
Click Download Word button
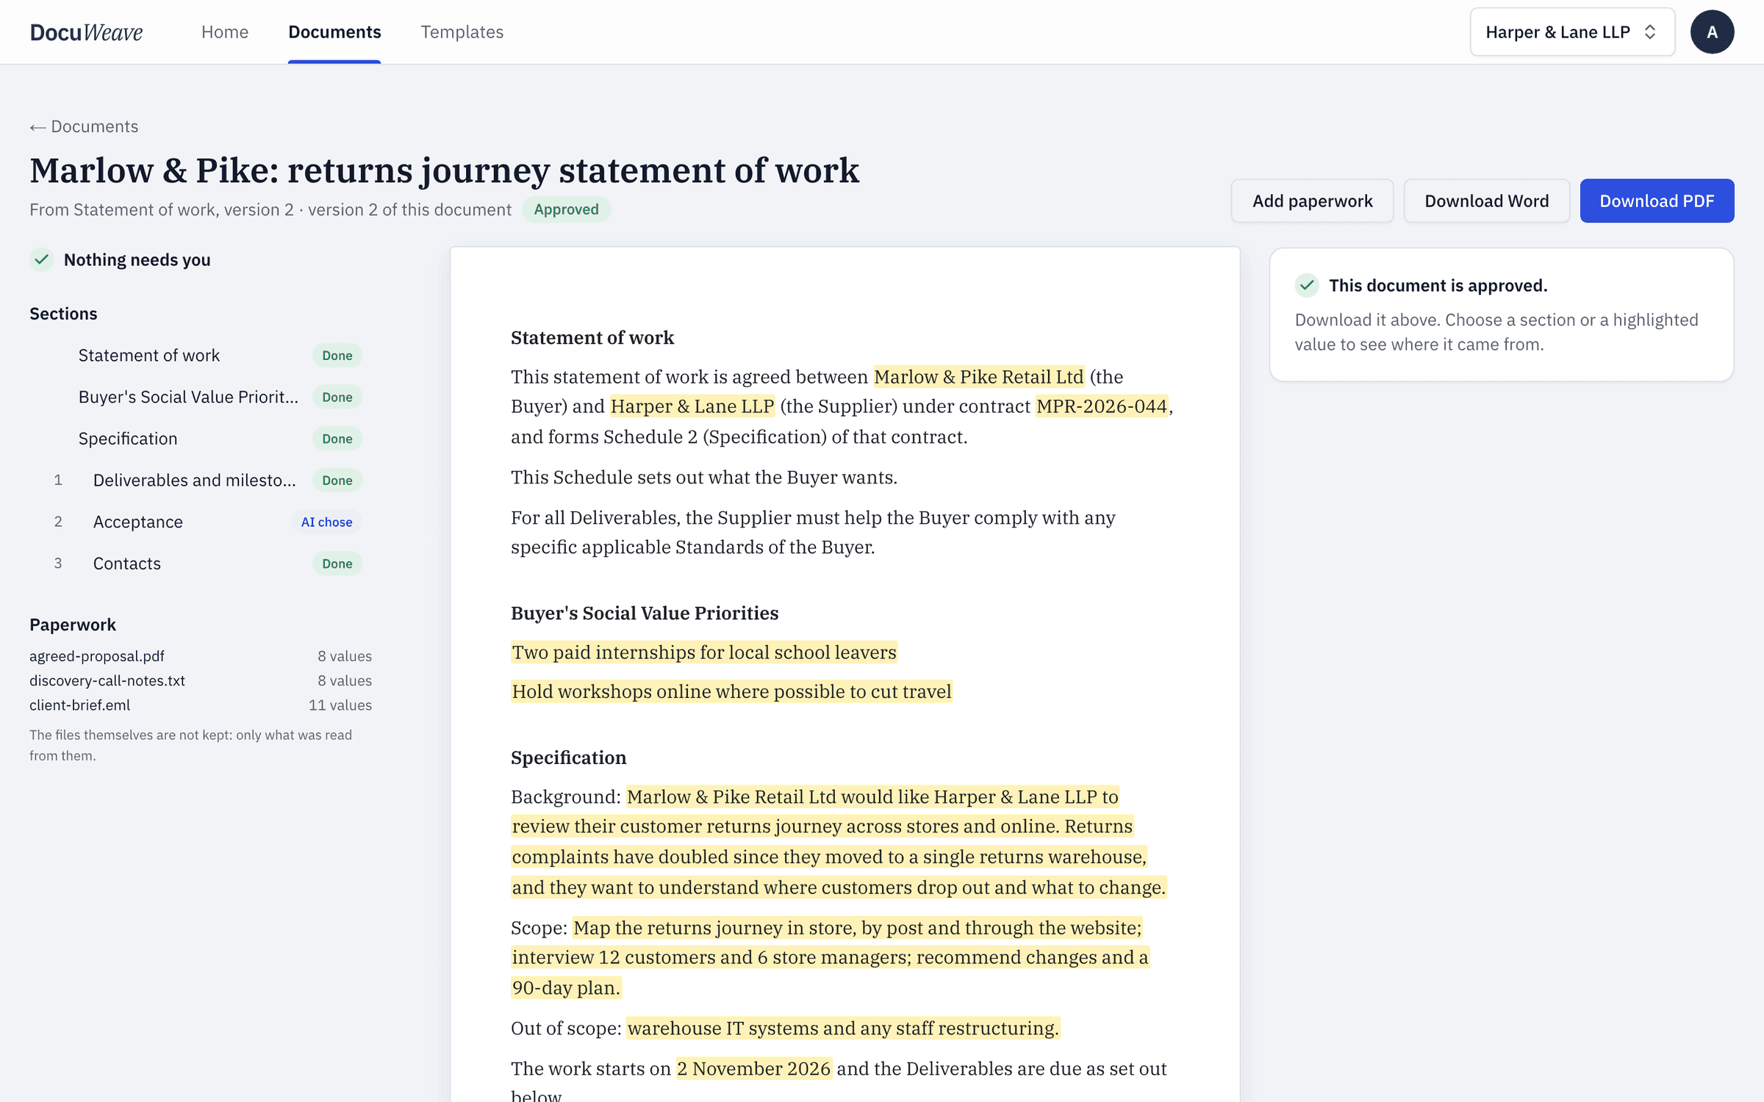[x=1486, y=201]
